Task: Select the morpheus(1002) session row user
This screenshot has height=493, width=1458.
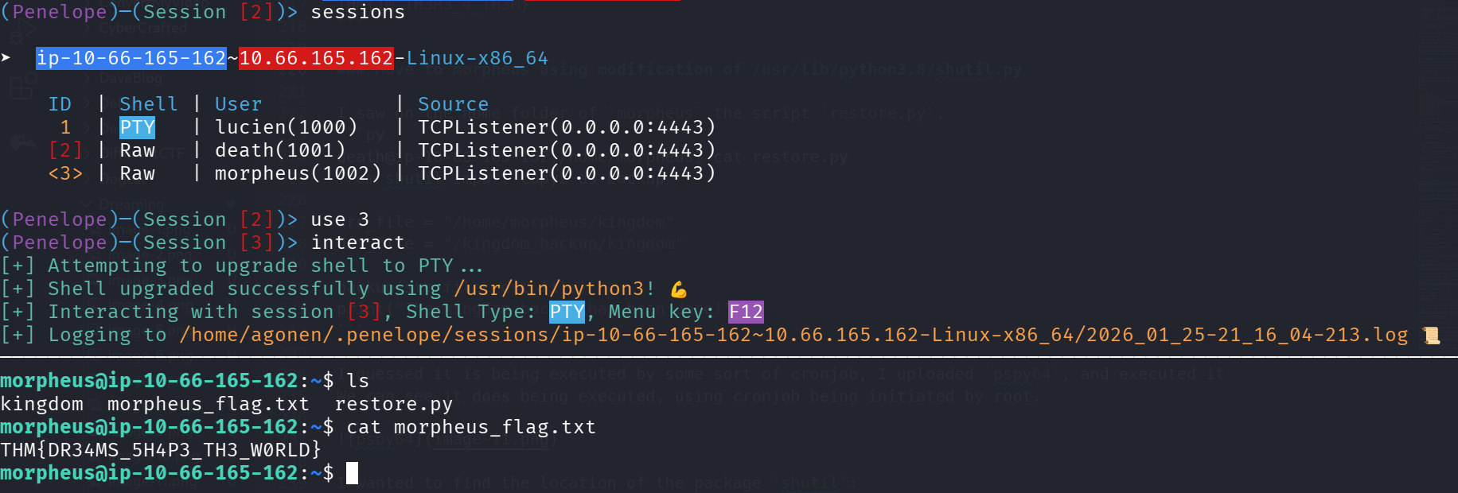Action: coord(298,173)
